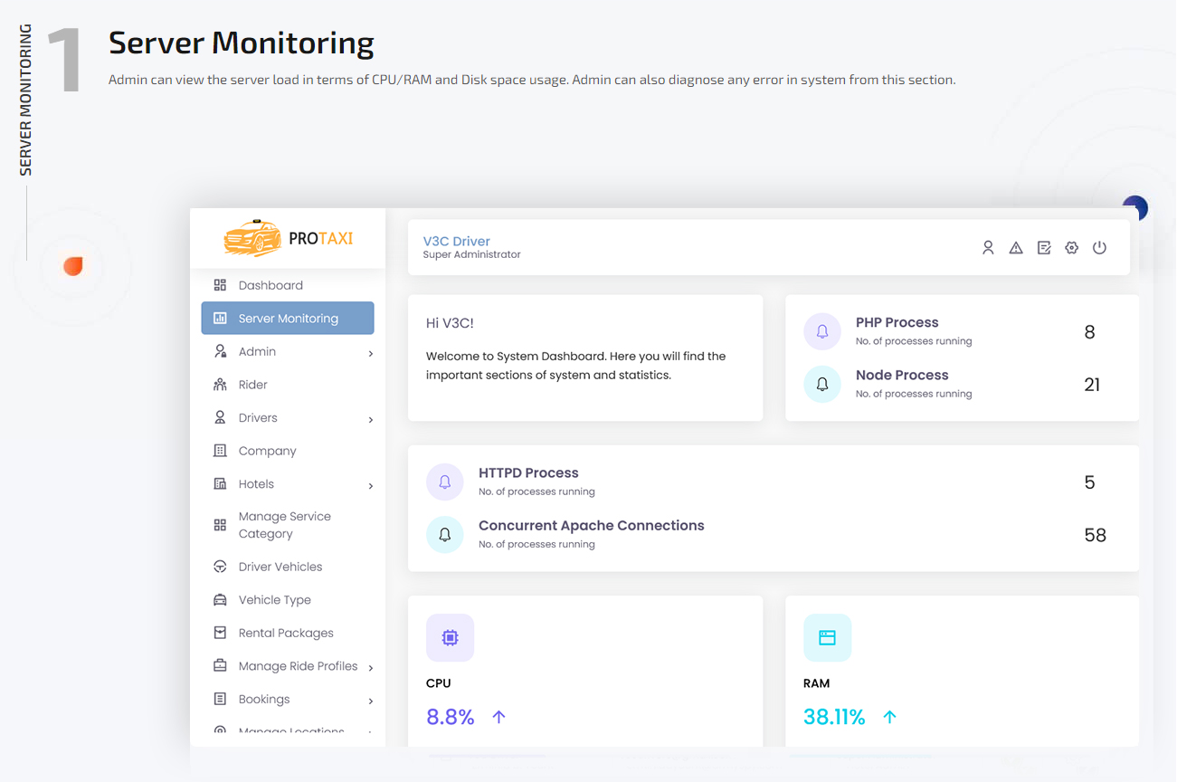Viewport: 1177px width, 782px height.
Task: Click the Company building icon
Action: pos(220,451)
